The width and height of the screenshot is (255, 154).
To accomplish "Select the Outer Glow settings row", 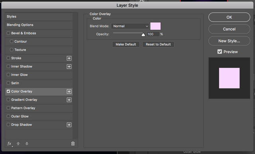I will pyautogui.click(x=39, y=116).
